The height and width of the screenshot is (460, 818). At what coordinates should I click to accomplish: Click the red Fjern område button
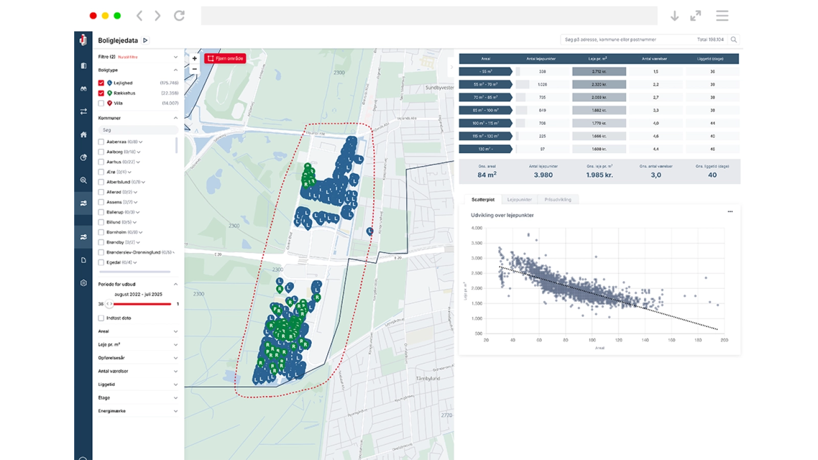[225, 58]
